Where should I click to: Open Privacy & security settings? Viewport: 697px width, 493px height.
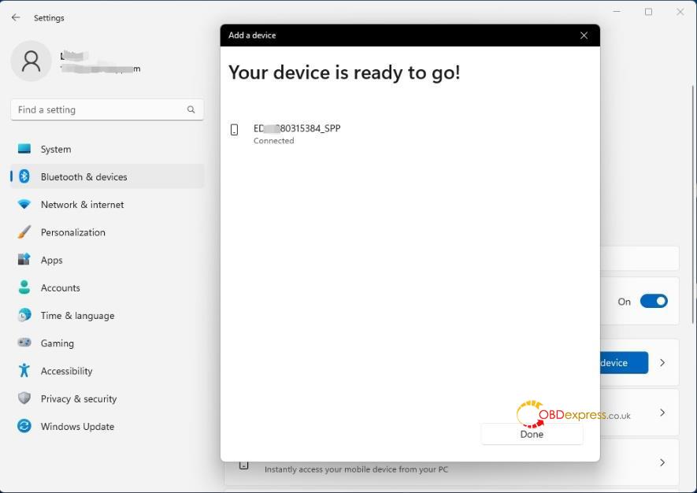point(78,398)
